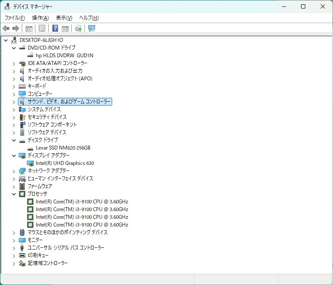Open the 操作(A) menu

click(41, 18)
